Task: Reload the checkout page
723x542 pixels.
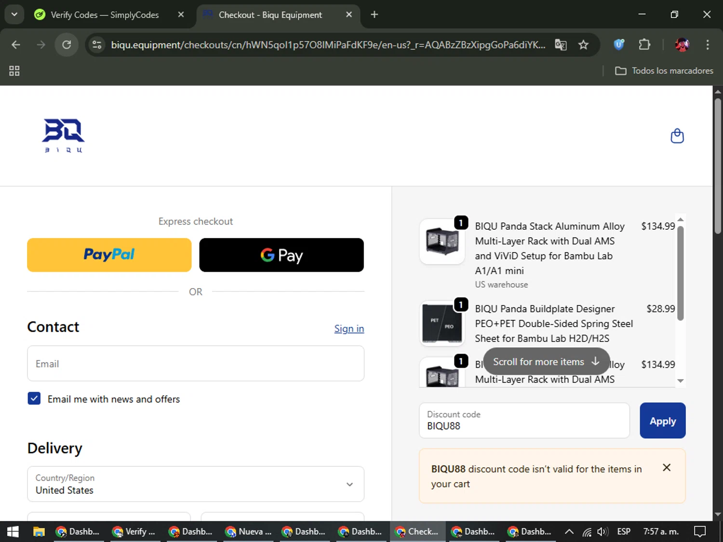Action: (x=67, y=45)
